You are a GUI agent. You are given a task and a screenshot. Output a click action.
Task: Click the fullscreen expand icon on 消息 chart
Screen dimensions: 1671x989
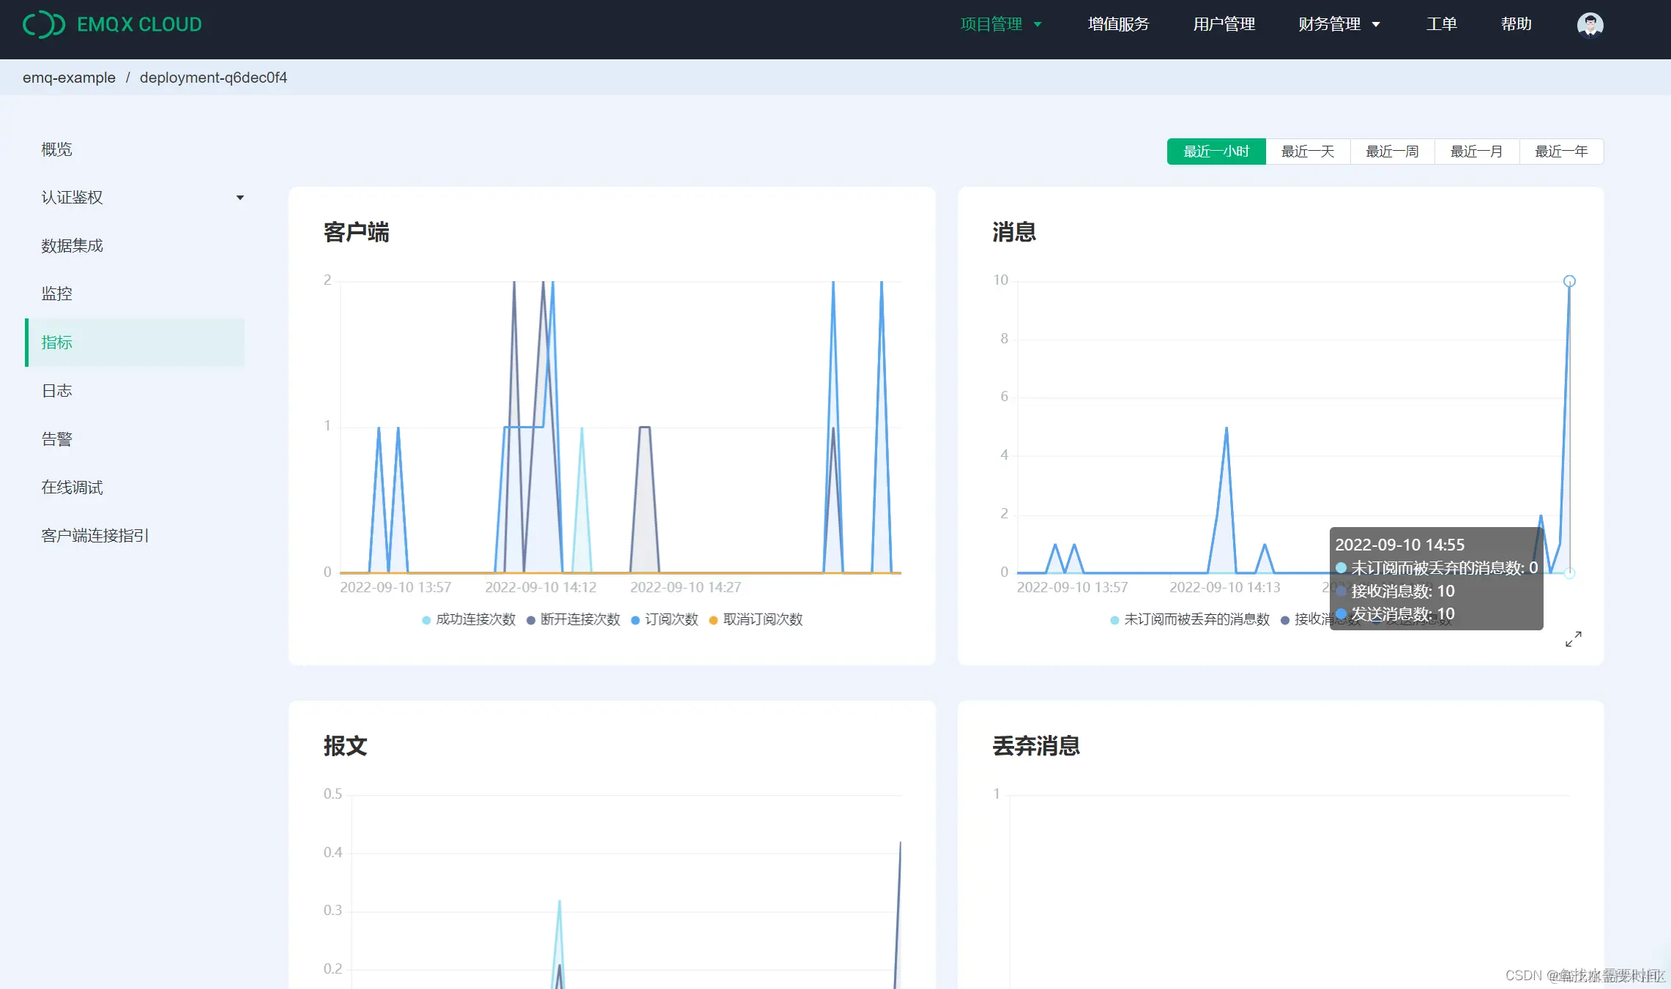click(x=1573, y=639)
